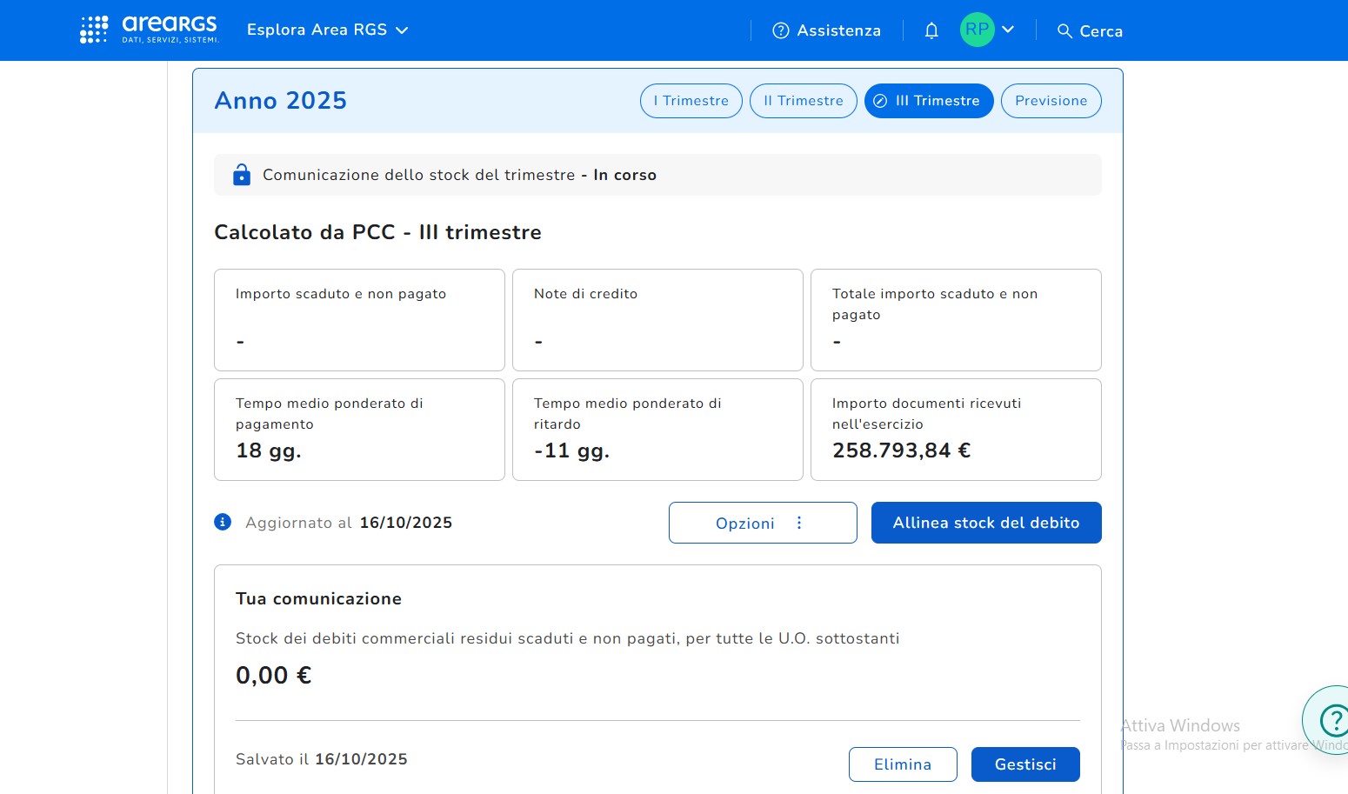Click the blue padlock icon
Viewport: 1348px width, 794px height.
pos(242,175)
